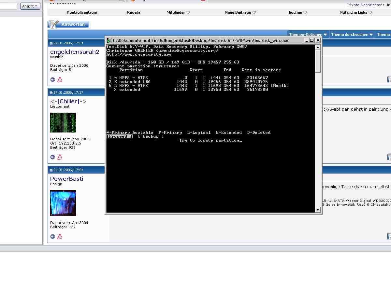Click 'http://www.cgsecurity.org' text in console
The image size is (391, 293).
pyautogui.click(x=139, y=54)
